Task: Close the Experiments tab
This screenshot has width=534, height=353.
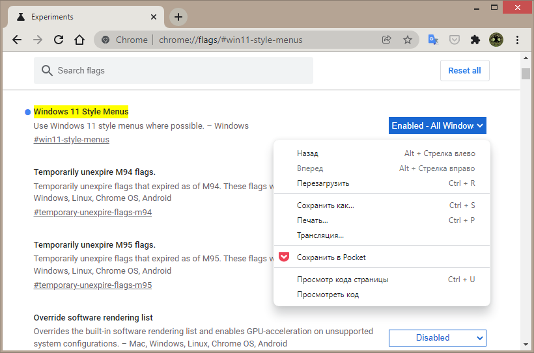Action: click(154, 17)
